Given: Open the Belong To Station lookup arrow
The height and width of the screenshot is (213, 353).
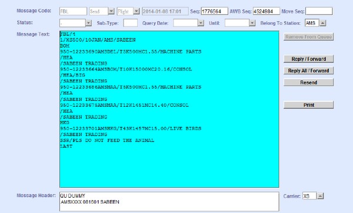Looking at the screenshot, I should [323, 23].
